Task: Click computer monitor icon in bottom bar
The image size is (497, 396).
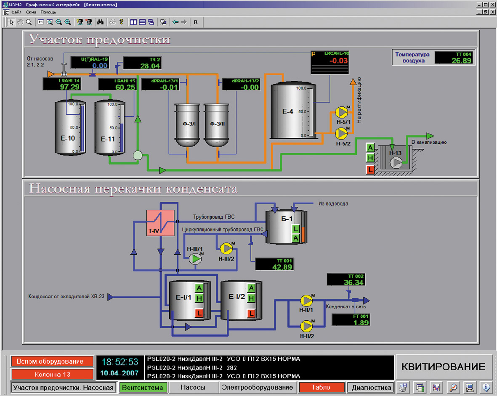Action: click(470, 388)
